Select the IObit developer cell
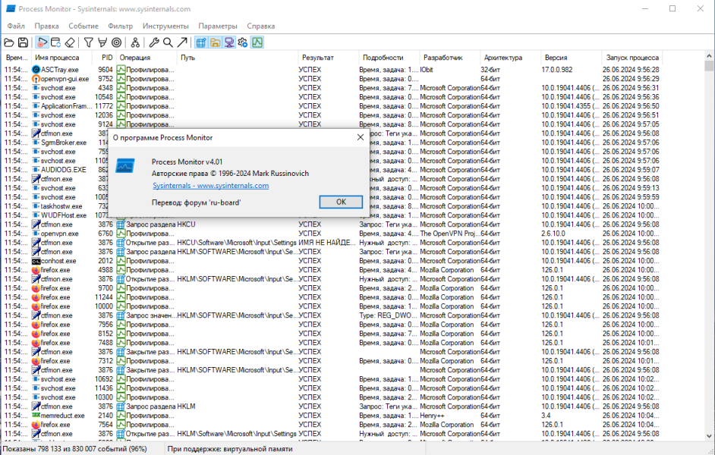 pyautogui.click(x=427, y=70)
